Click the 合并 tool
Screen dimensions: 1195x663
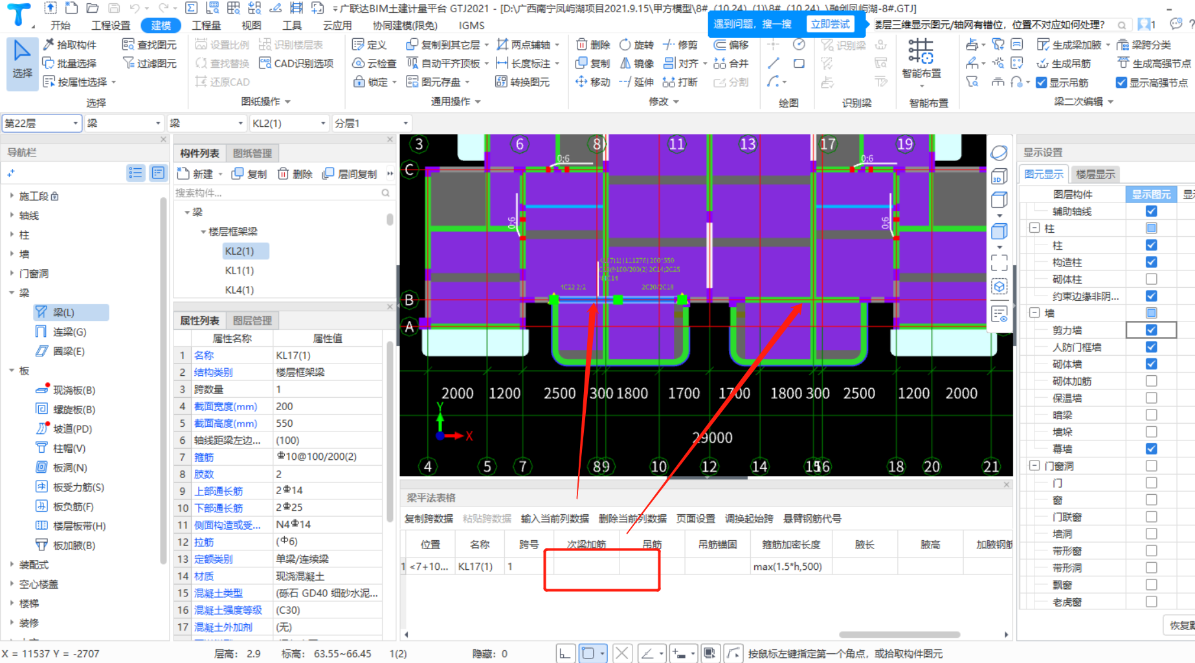731,63
